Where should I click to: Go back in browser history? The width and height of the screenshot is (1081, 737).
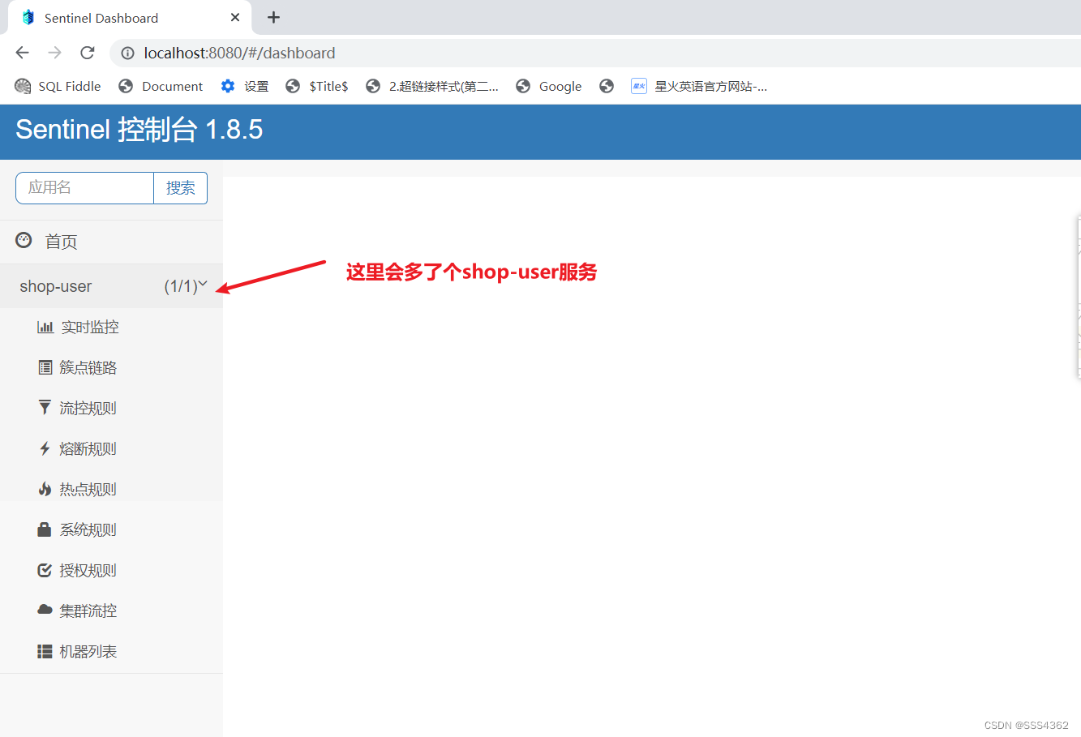click(22, 53)
